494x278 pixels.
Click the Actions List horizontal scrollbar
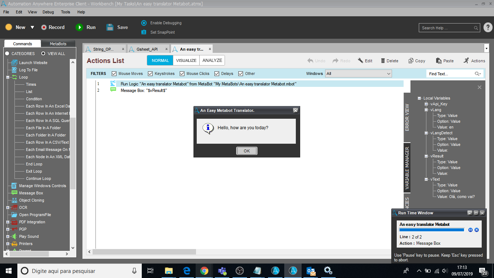pos(144,252)
